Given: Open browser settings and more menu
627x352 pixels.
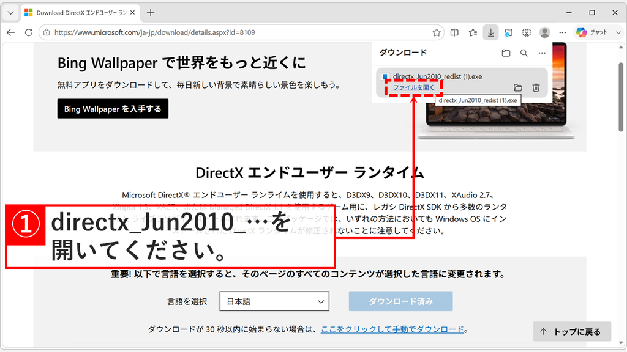Looking at the screenshot, I should pos(563,32).
